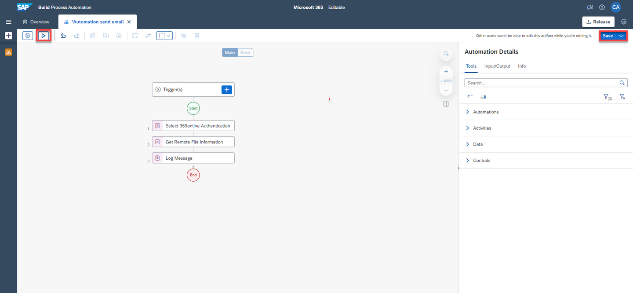Click the plus create-artifact button in sidebar

[8, 36]
